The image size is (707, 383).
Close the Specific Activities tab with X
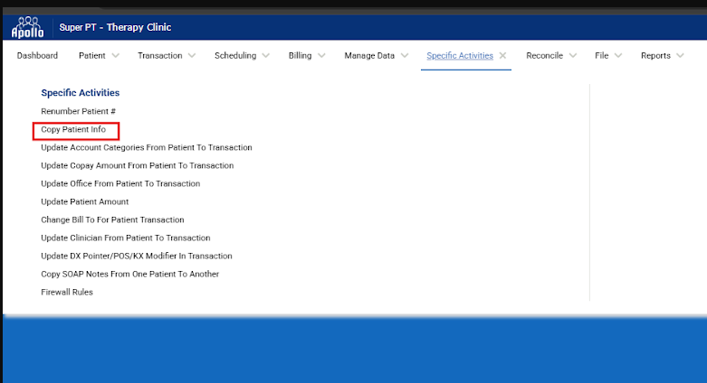pos(502,56)
